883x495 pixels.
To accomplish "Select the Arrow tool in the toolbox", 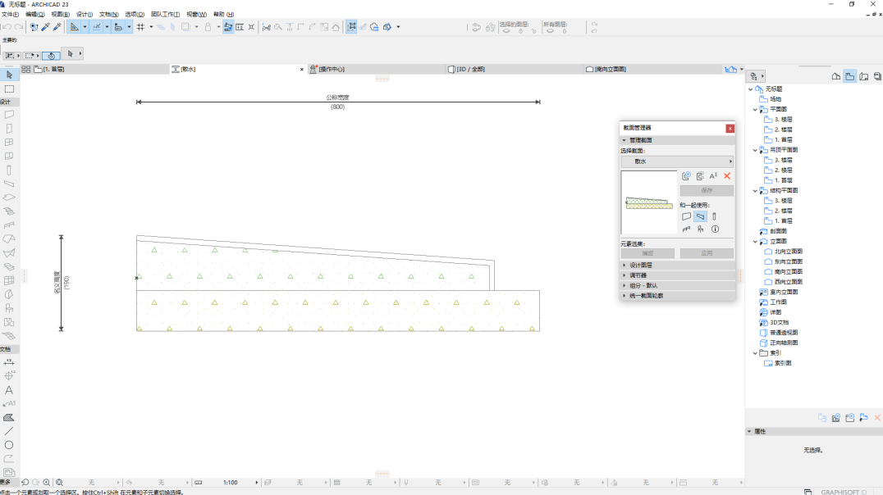I will point(9,75).
